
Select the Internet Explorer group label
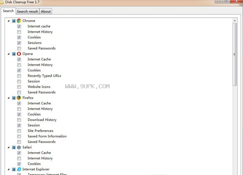tap(36, 169)
